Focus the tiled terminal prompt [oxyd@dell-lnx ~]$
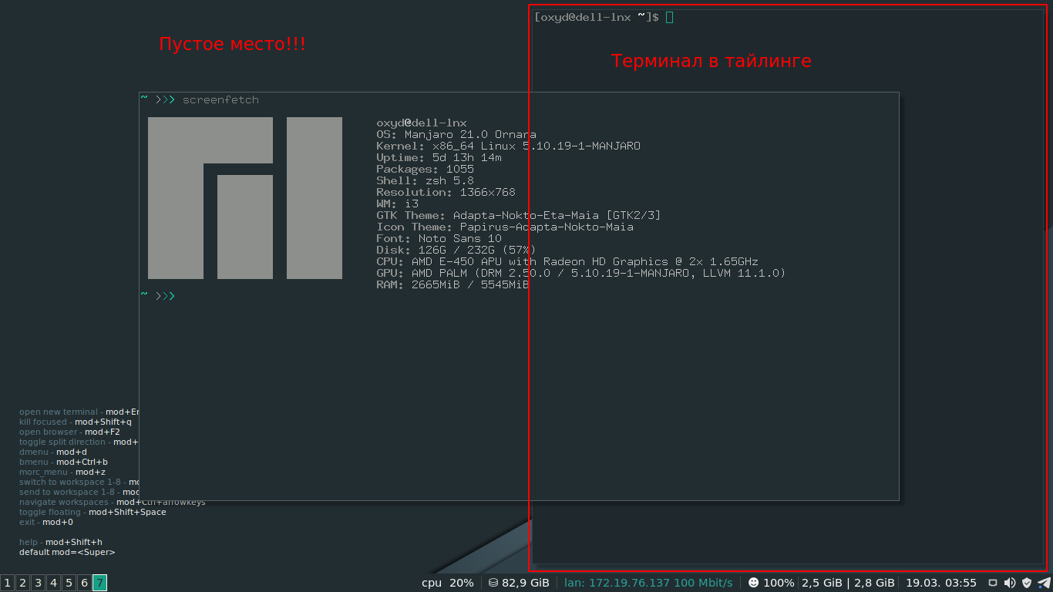The width and height of the screenshot is (1053, 592). [597, 17]
